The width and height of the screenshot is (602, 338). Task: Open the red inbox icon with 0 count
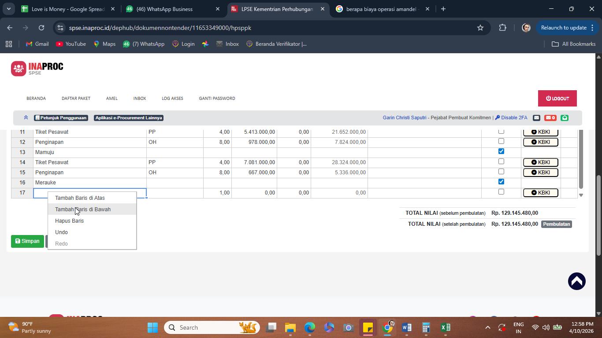click(550, 118)
